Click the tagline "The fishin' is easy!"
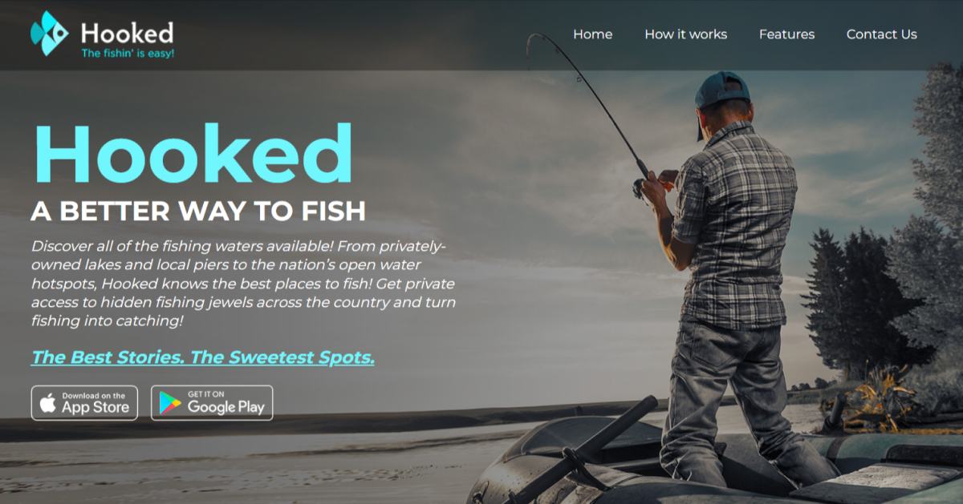 click(x=128, y=53)
